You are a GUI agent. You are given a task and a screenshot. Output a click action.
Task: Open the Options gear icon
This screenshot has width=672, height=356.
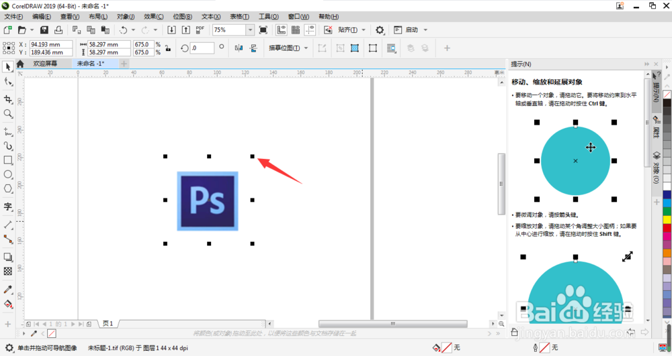tap(380, 30)
